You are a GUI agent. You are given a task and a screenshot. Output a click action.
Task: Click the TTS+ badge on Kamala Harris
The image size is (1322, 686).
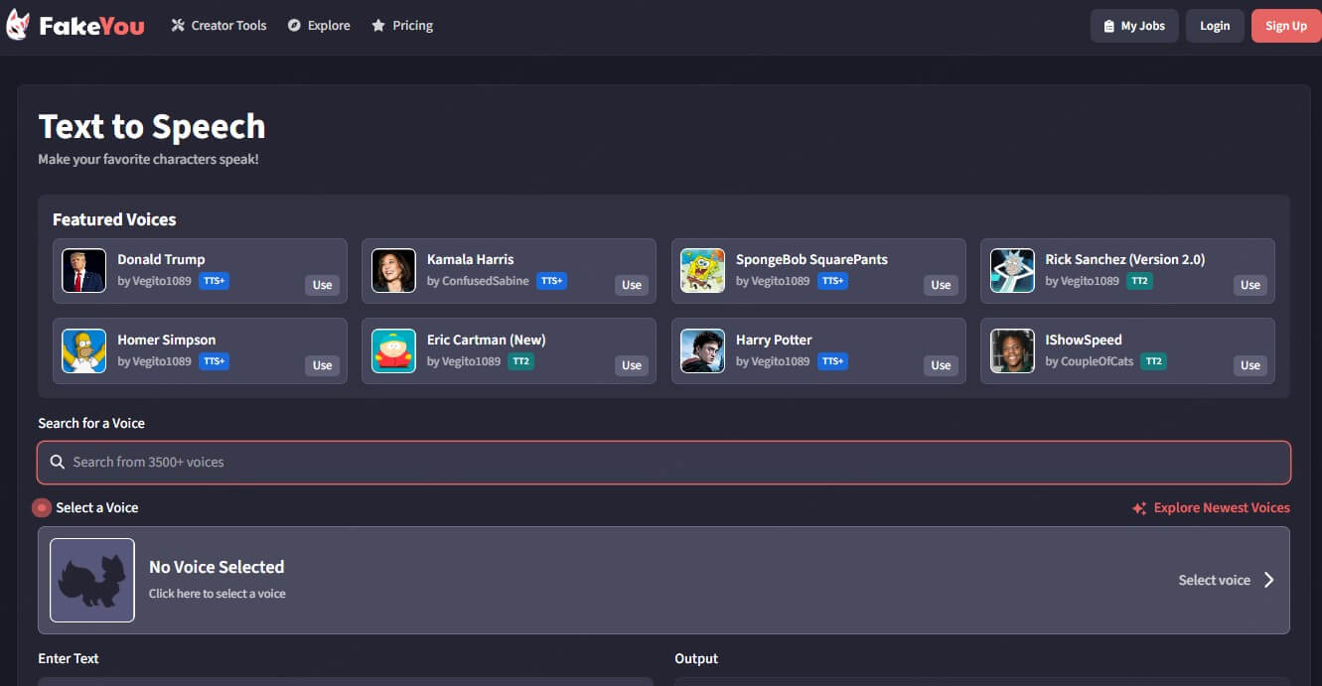[x=551, y=281]
